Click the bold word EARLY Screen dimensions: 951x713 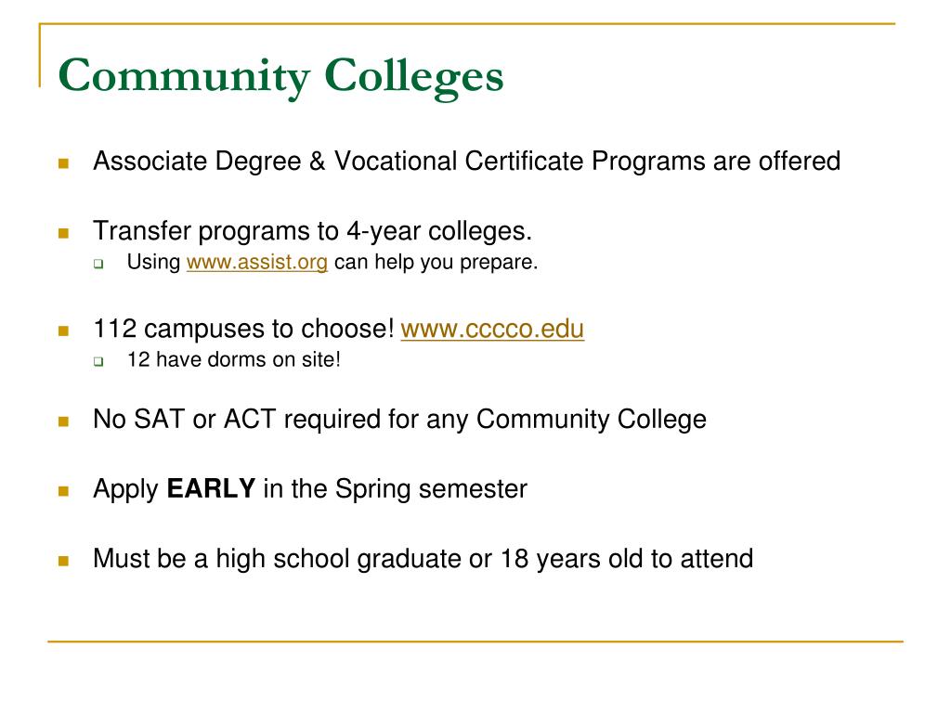pos(211,488)
